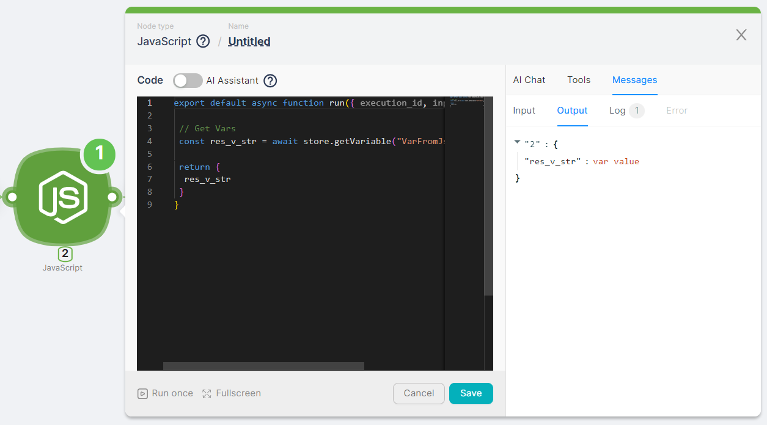Click the node's right output connector
Viewport: 767px width, 425px height.
click(x=112, y=197)
